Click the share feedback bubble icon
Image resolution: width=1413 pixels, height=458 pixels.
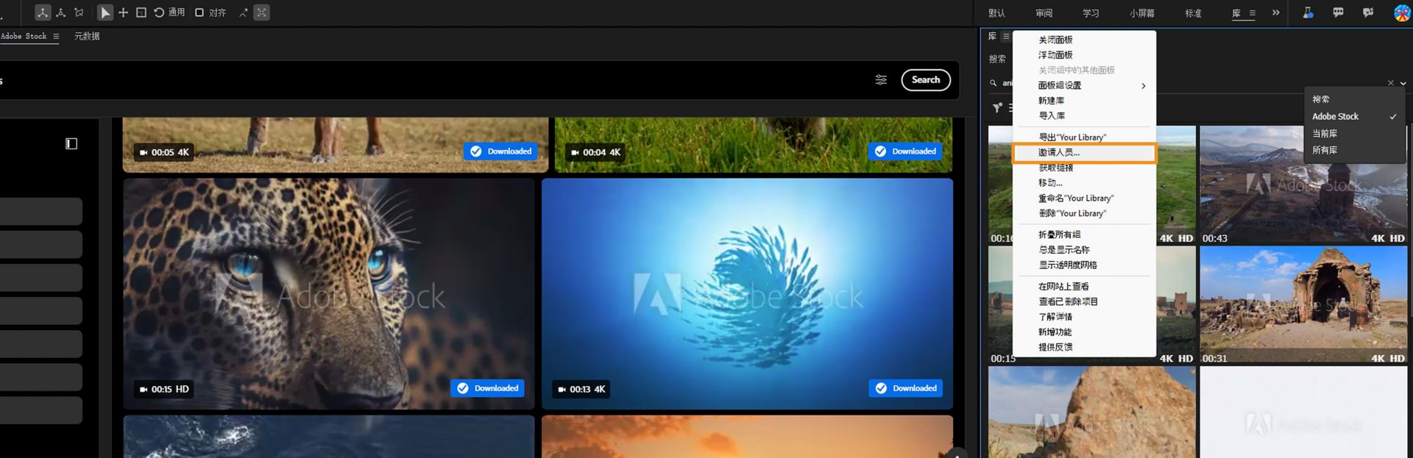pos(1368,12)
